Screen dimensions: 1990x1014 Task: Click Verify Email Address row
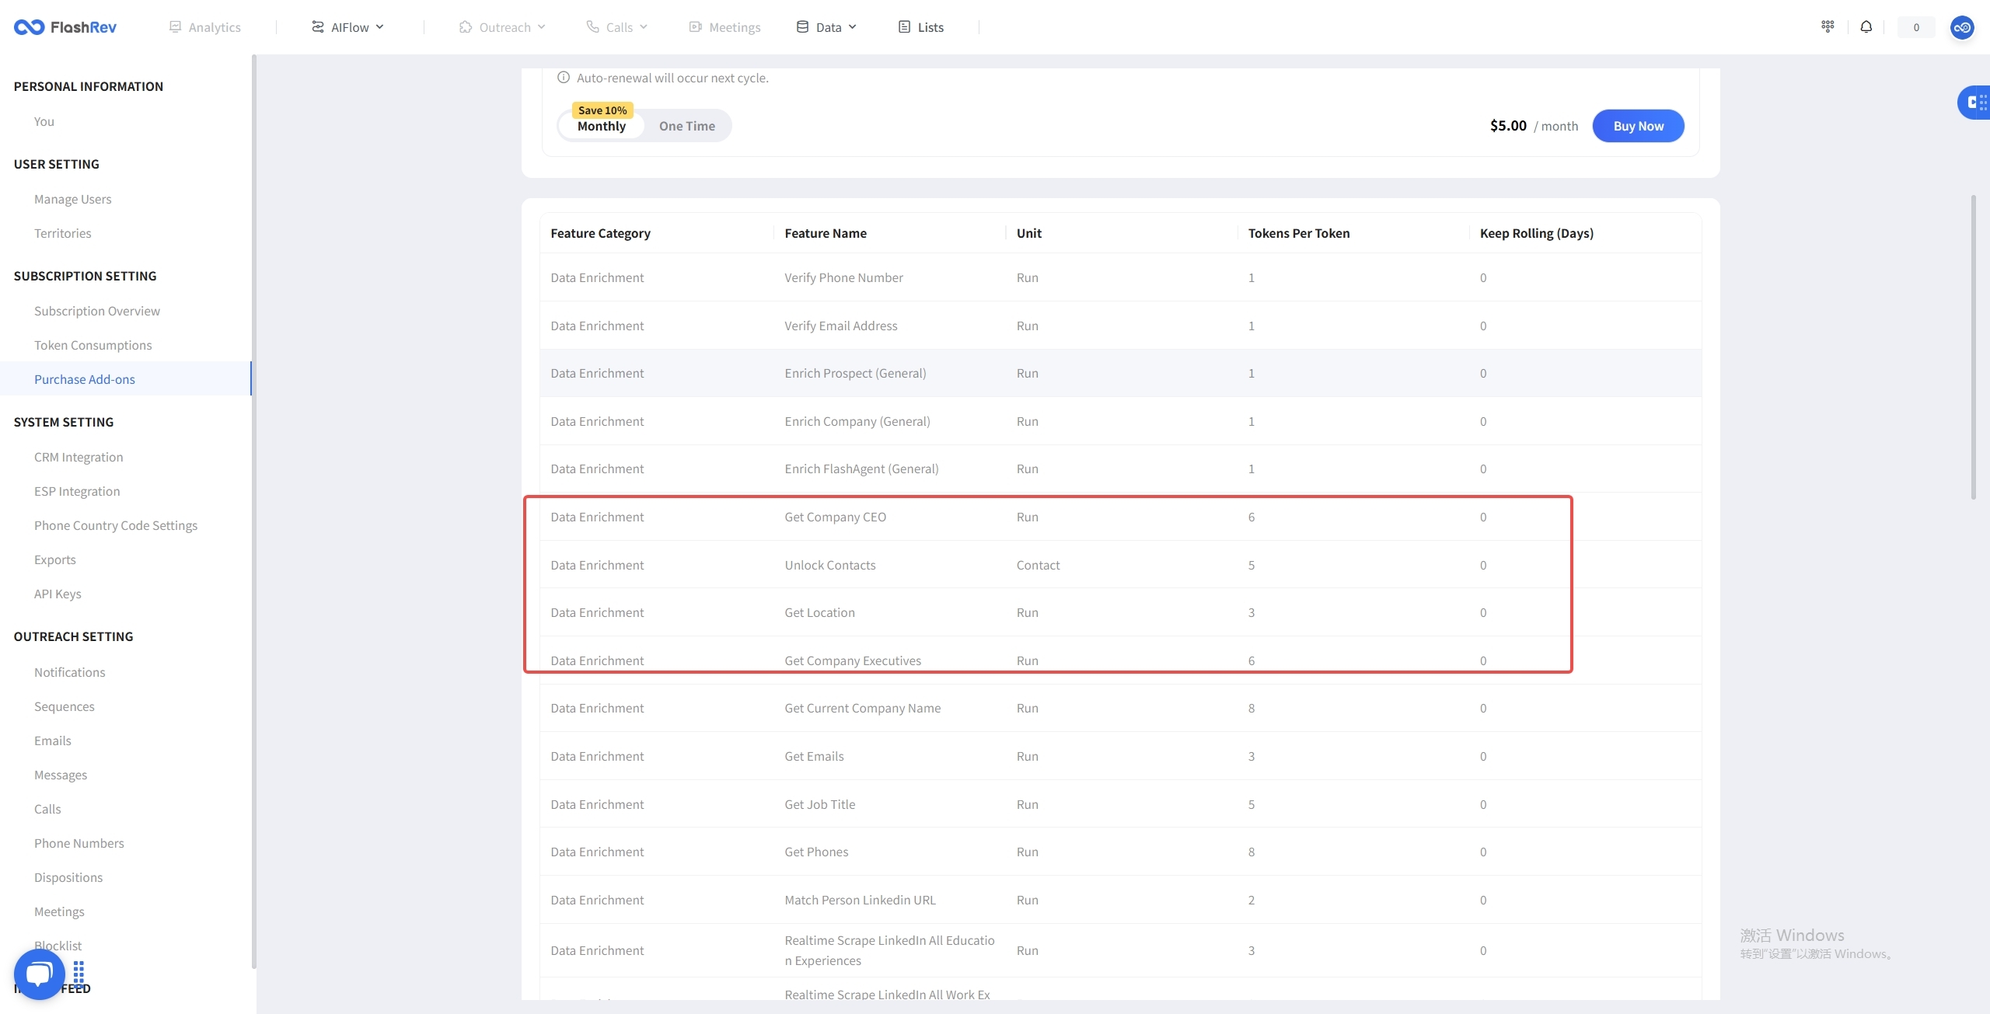click(1120, 326)
